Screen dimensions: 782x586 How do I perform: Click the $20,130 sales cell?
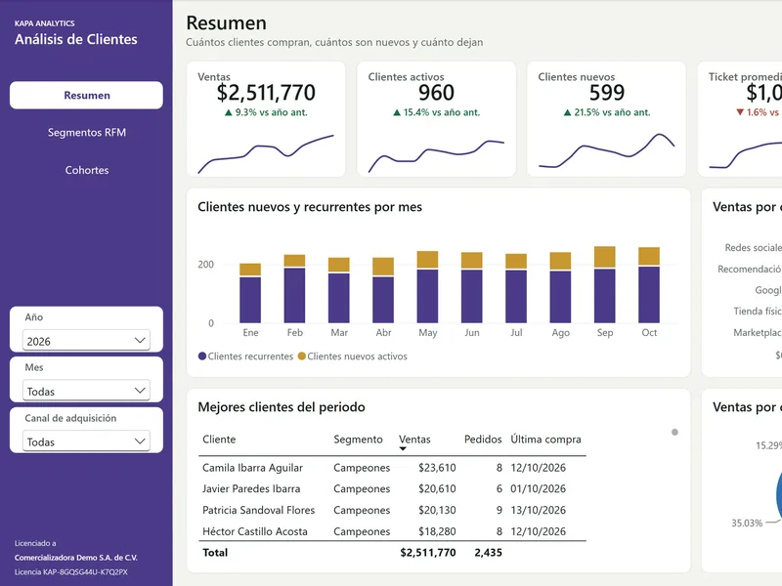pyautogui.click(x=437, y=510)
